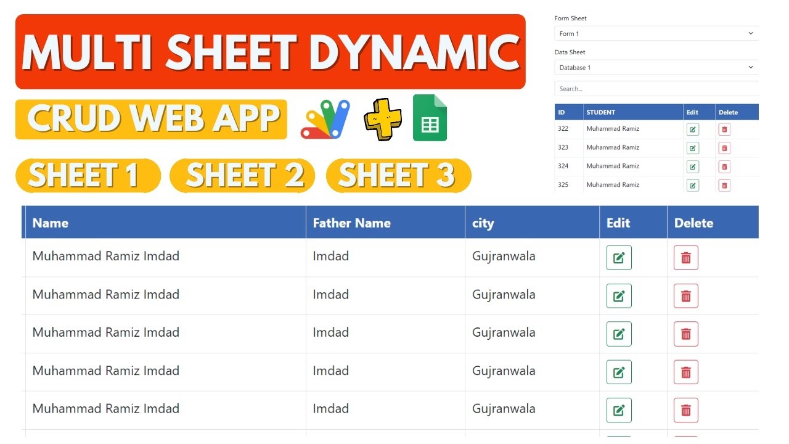This screenshot has width=789, height=444.
Task: Click the city column header
Action: pyautogui.click(x=532, y=223)
